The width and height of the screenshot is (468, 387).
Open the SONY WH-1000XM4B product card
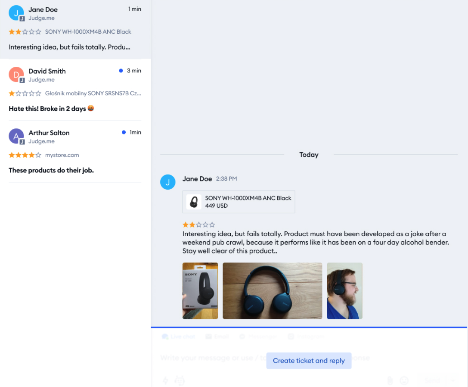tap(239, 202)
